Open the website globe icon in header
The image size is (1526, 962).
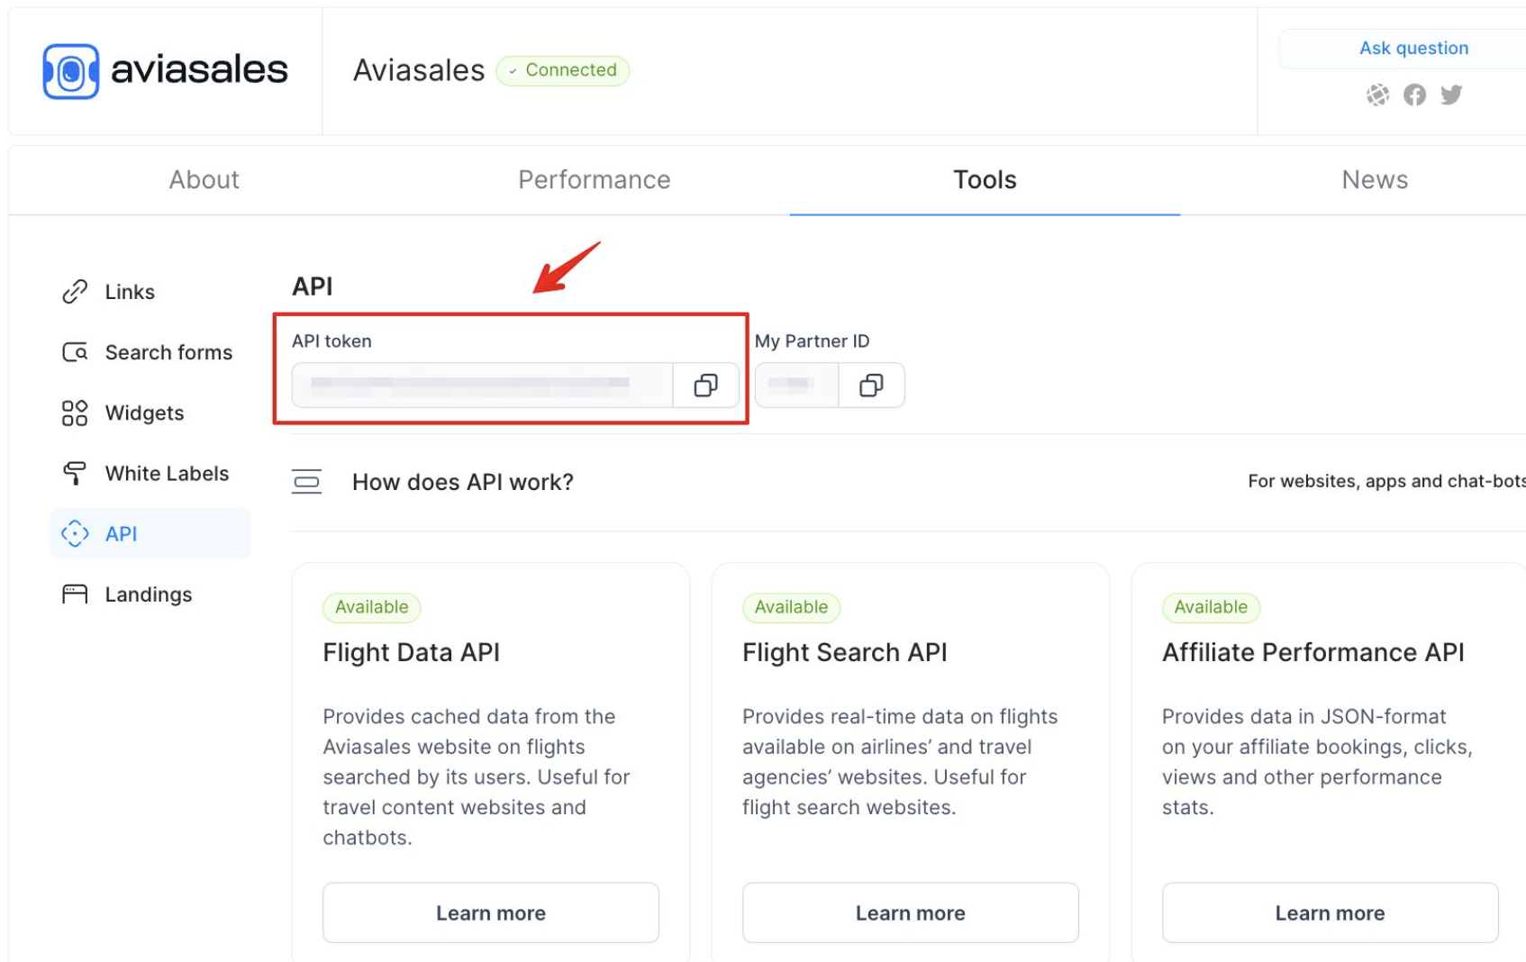click(x=1377, y=95)
